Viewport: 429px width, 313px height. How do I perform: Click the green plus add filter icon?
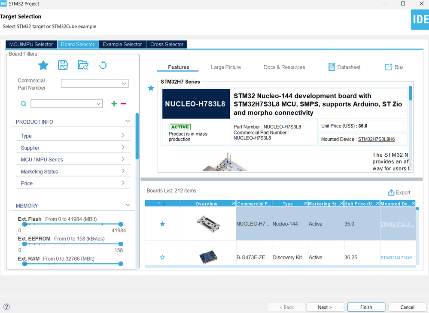[114, 103]
